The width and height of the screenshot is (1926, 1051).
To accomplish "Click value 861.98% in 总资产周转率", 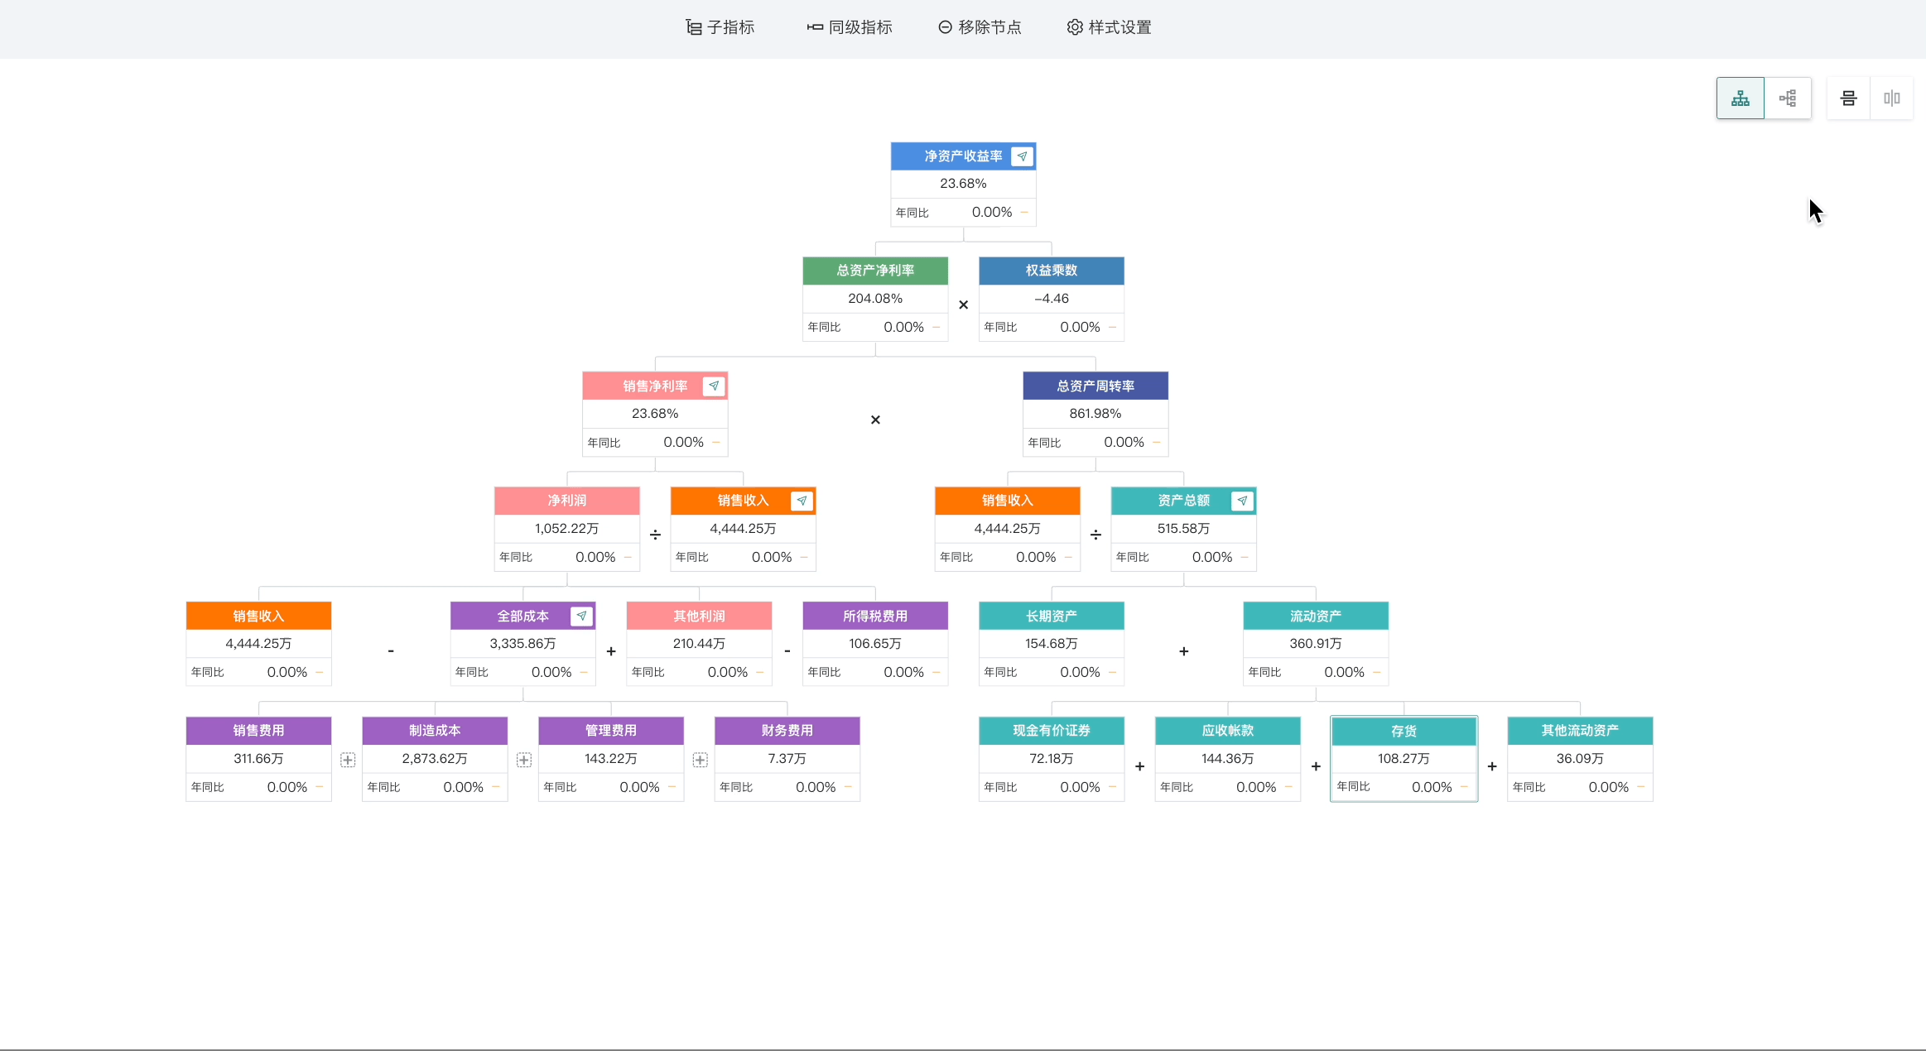I will coord(1095,414).
